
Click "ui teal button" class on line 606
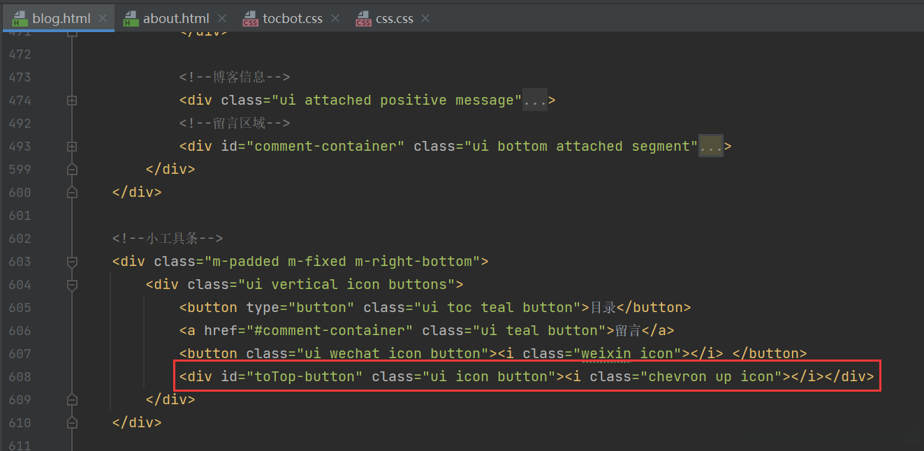point(539,331)
